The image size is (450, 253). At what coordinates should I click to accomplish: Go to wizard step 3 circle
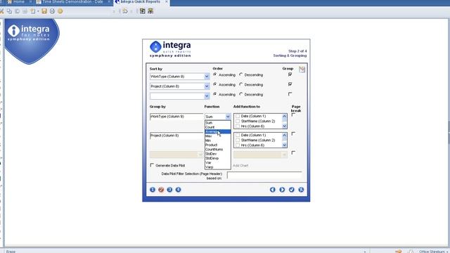pyautogui.click(x=169, y=190)
